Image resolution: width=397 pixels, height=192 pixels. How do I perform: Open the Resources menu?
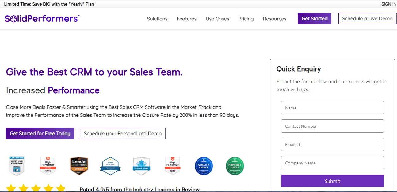pyautogui.click(x=275, y=19)
